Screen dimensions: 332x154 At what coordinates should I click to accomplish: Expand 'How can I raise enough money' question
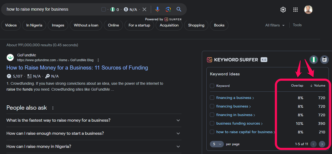(x=94, y=133)
